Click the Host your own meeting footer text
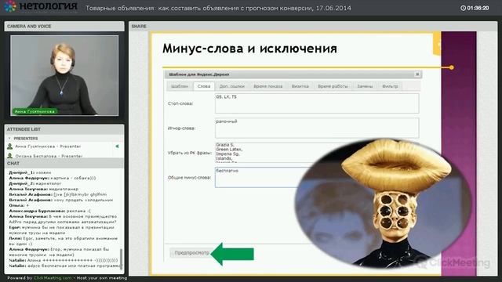This screenshot has height=282, width=502. [102, 278]
